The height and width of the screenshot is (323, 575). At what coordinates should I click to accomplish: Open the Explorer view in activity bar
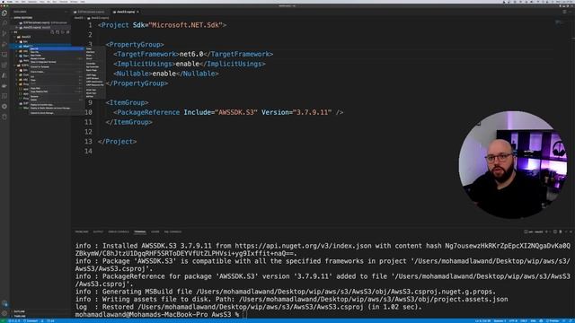tap(4, 13)
